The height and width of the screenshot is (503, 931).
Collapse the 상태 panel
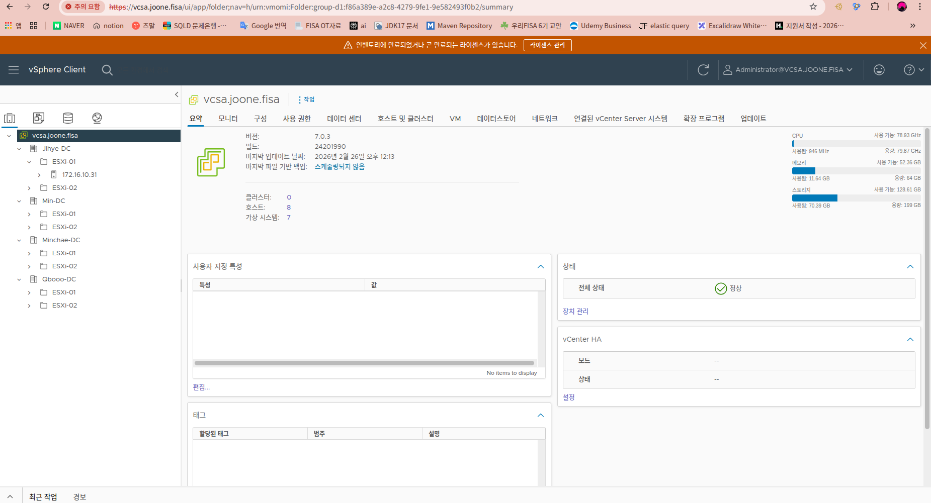pos(910,266)
